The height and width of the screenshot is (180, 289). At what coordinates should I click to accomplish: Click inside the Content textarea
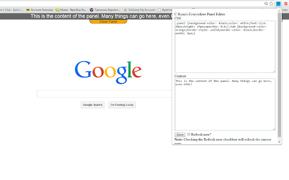pos(225,104)
